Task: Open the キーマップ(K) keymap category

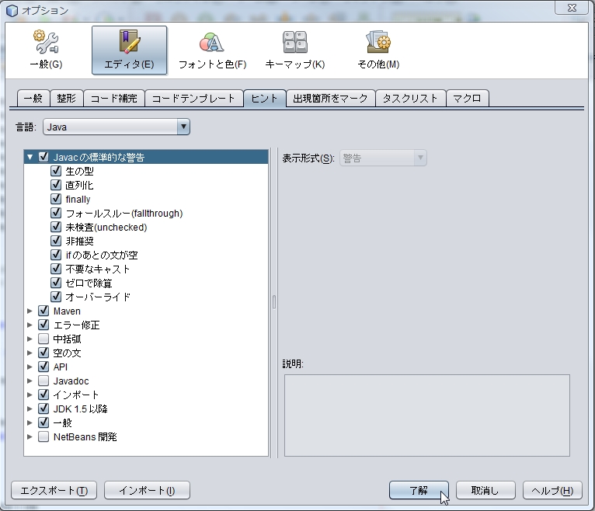Action: [294, 50]
